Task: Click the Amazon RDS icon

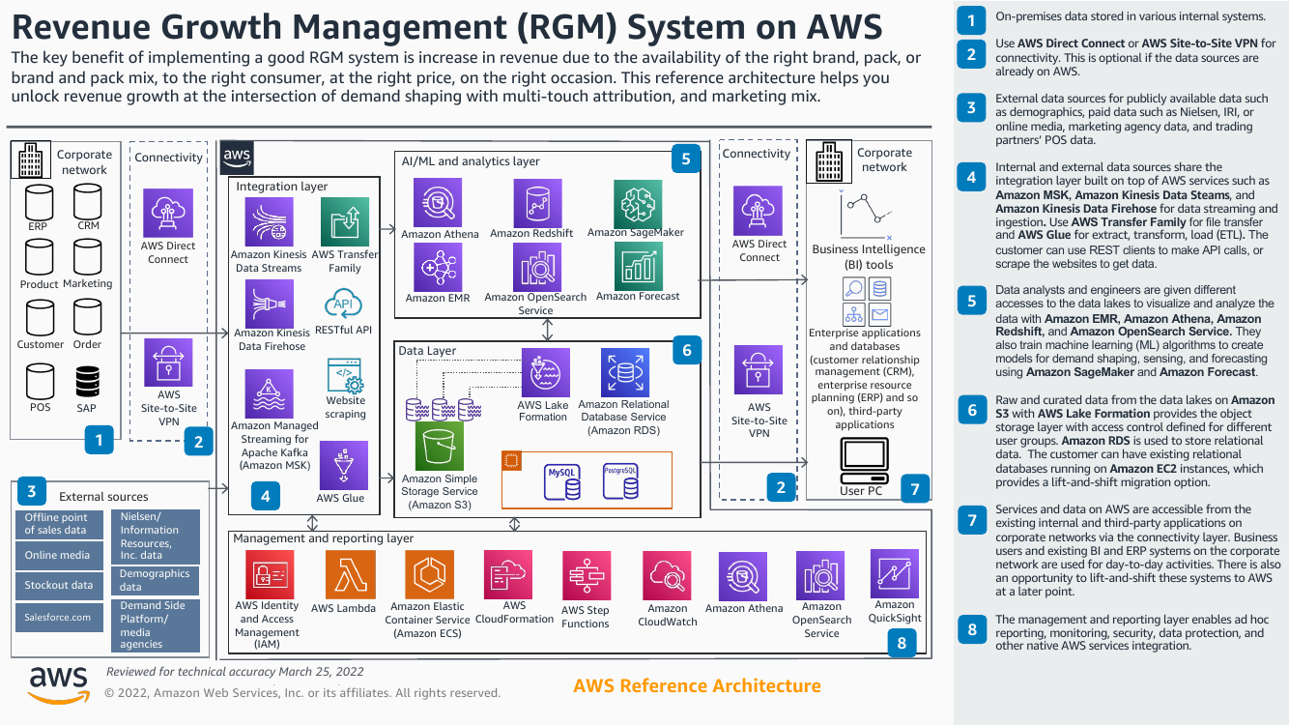Action: pyautogui.click(x=625, y=373)
